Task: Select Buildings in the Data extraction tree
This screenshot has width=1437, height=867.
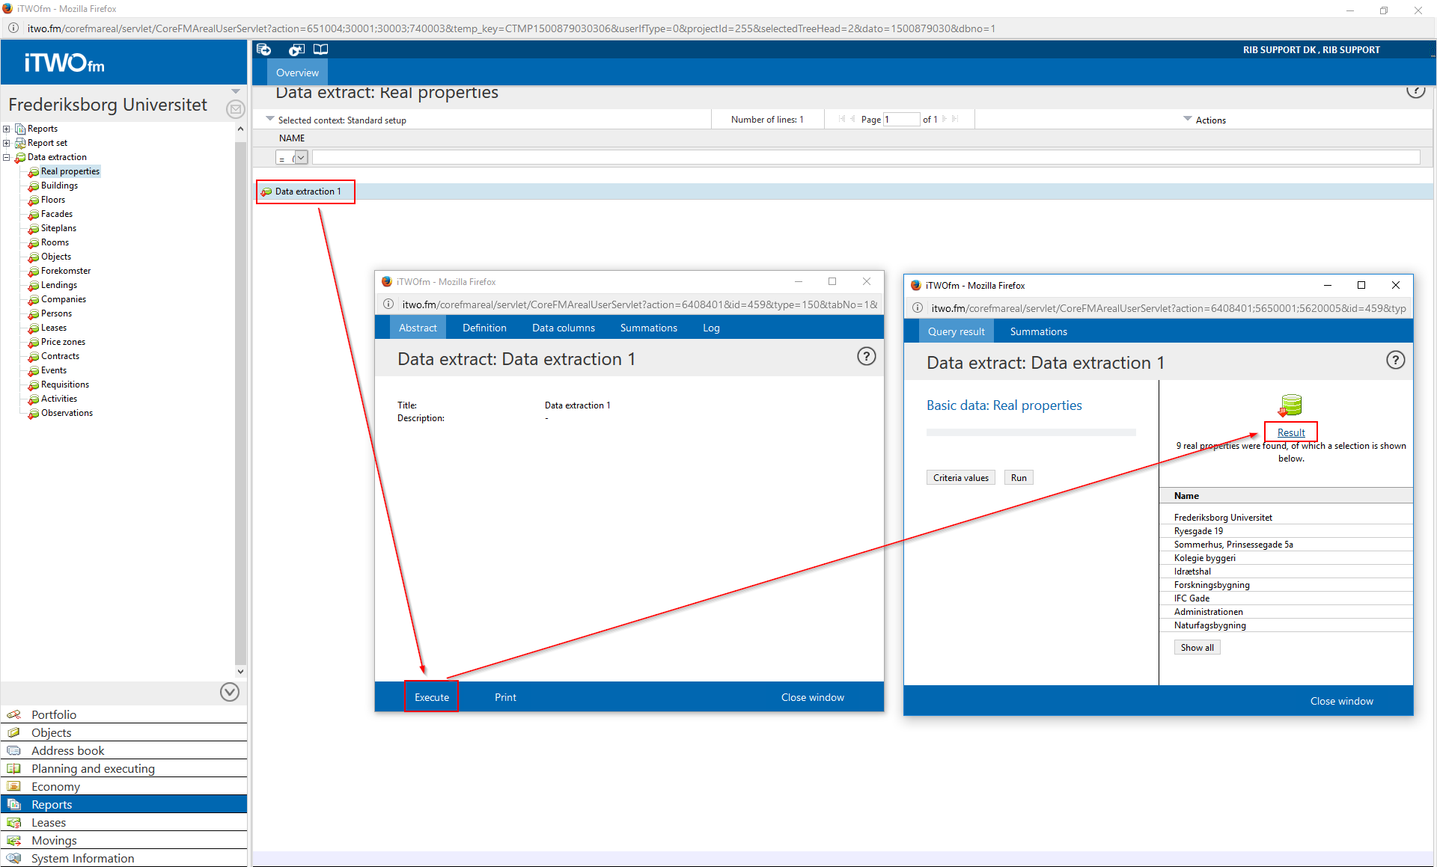Action: point(59,186)
